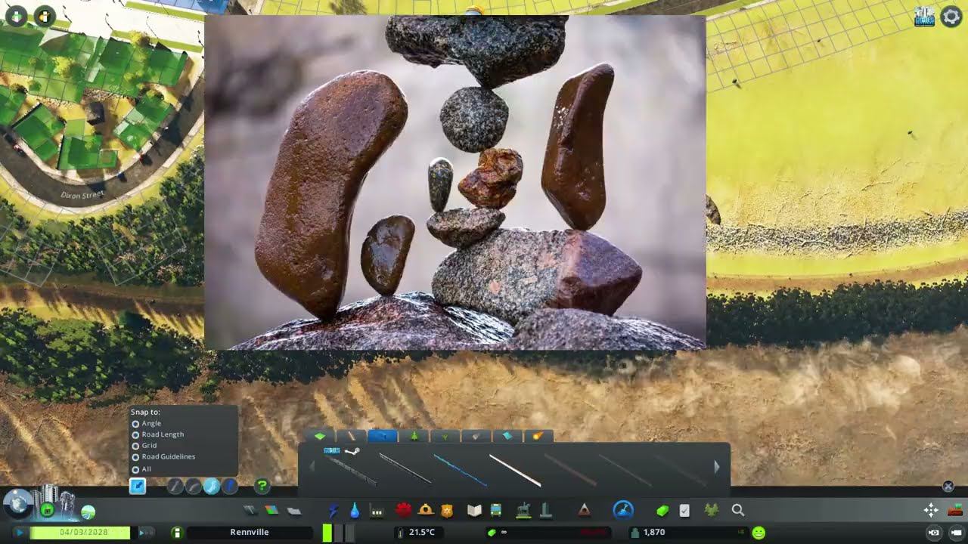Open the Disasters volcano menu
The width and height of the screenshot is (968, 544).
584,511
